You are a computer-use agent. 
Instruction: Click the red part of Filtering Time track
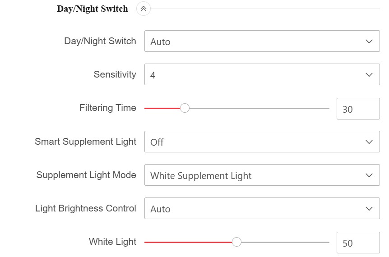pos(162,108)
